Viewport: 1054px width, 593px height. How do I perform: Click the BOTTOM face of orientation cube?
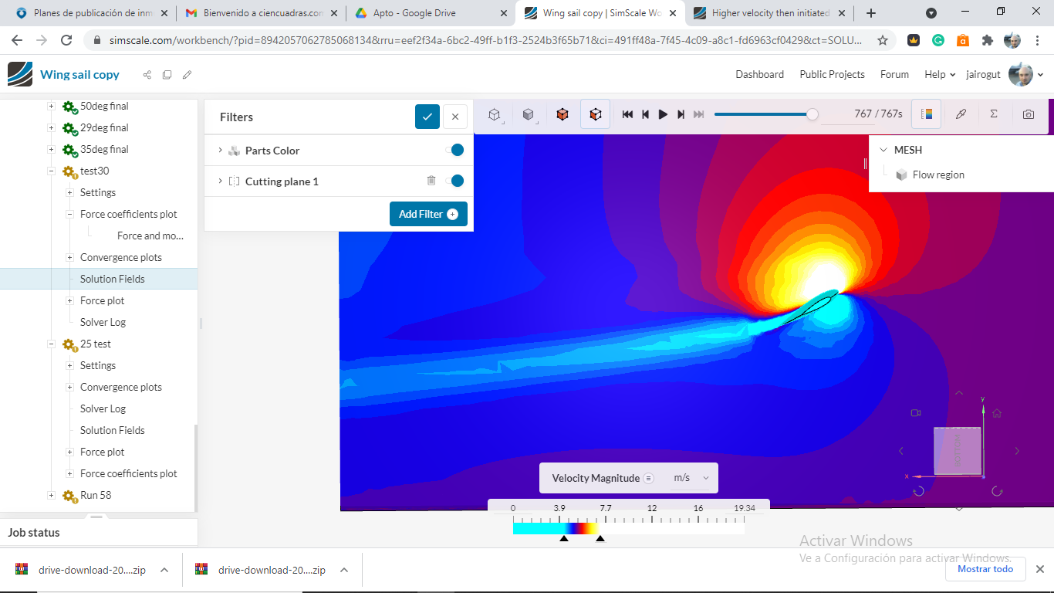click(958, 451)
